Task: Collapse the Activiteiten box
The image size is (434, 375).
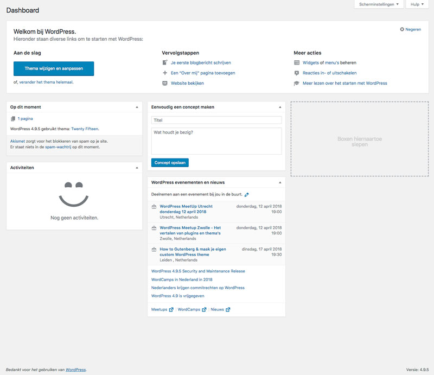Action: coord(137,168)
